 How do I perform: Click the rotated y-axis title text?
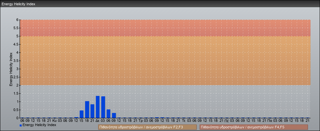click(x=11, y=69)
